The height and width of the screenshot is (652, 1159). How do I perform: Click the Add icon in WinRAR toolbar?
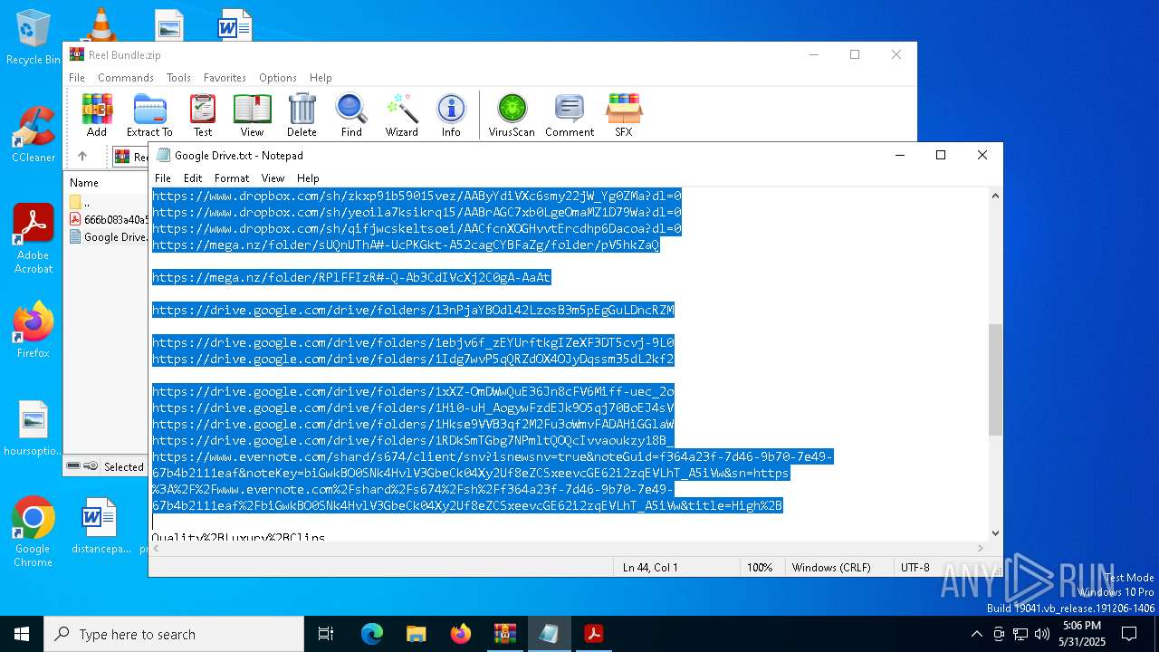[x=97, y=115]
